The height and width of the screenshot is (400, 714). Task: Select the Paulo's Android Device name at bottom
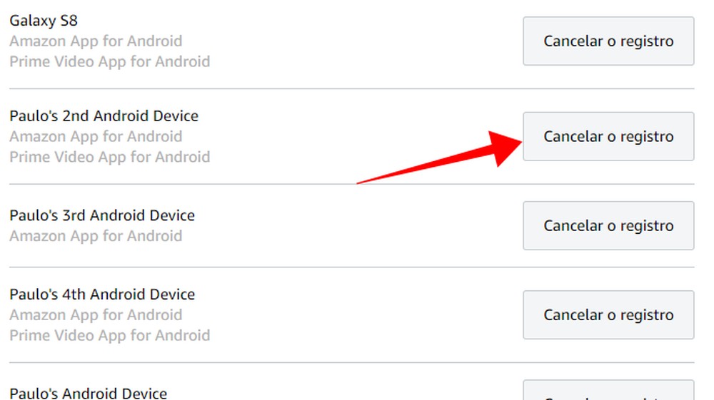pos(89,393)
